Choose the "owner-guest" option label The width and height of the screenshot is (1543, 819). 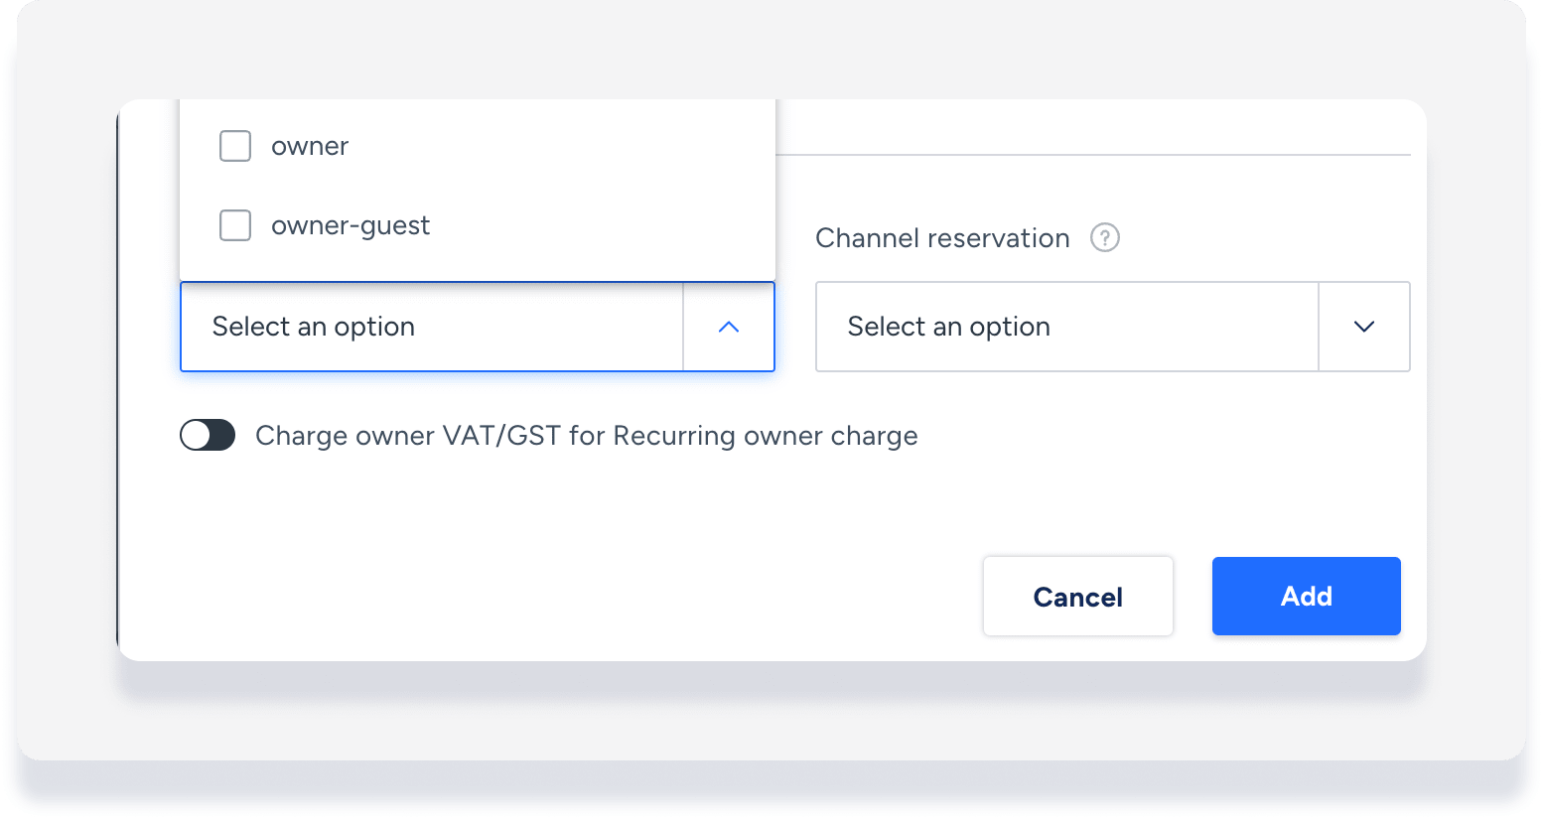(351, 225)
